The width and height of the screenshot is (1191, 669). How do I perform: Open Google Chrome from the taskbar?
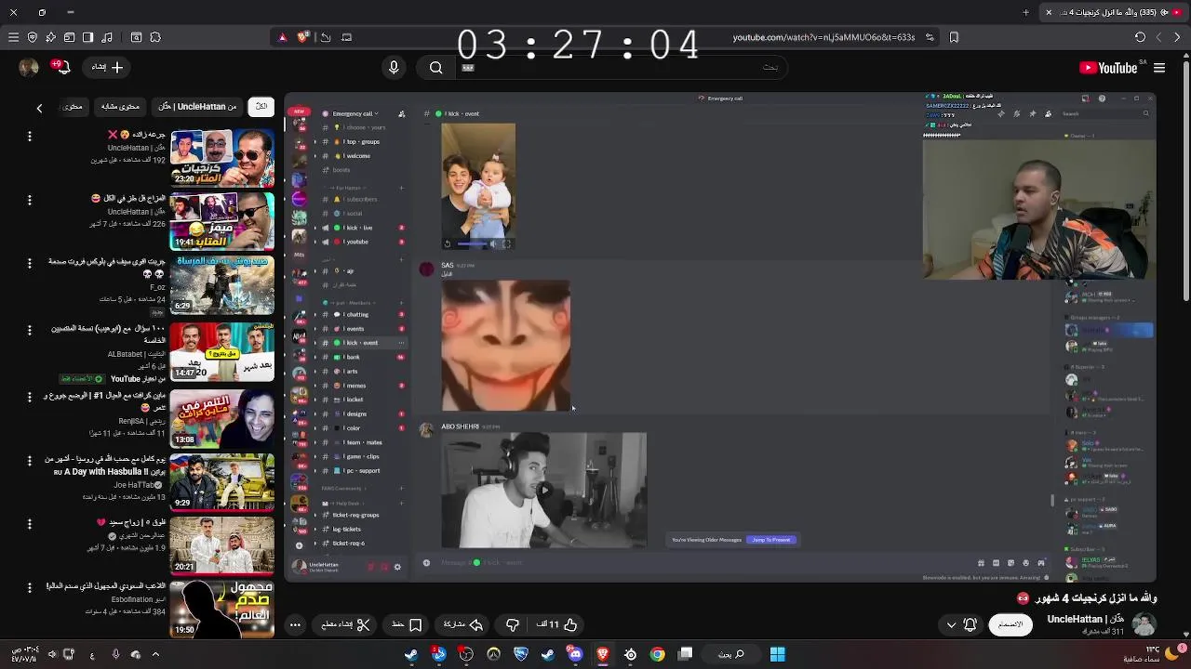658,654
